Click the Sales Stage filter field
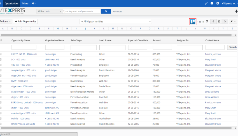This screenshot has height=136, width=238. (84, 47)
